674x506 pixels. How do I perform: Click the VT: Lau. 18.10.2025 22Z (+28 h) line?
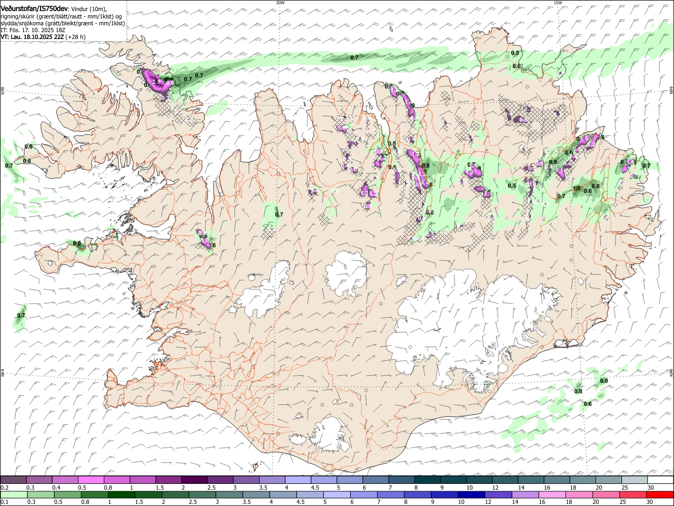click(43, 37)
